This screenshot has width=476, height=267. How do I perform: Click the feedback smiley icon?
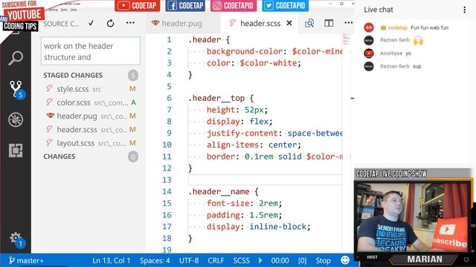click(345, 260)
